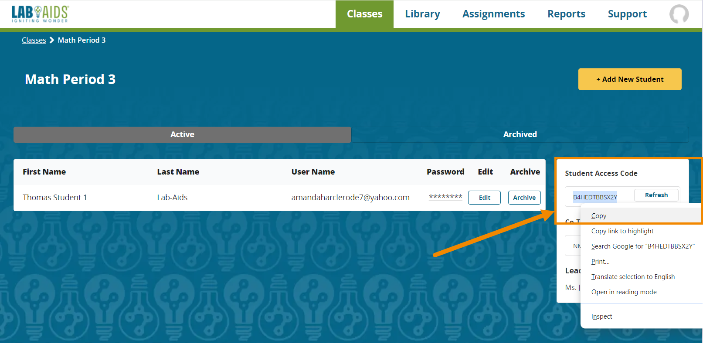703x343 pixels.
Task: Select Copy link to highlight
Action: click(622, 231)
